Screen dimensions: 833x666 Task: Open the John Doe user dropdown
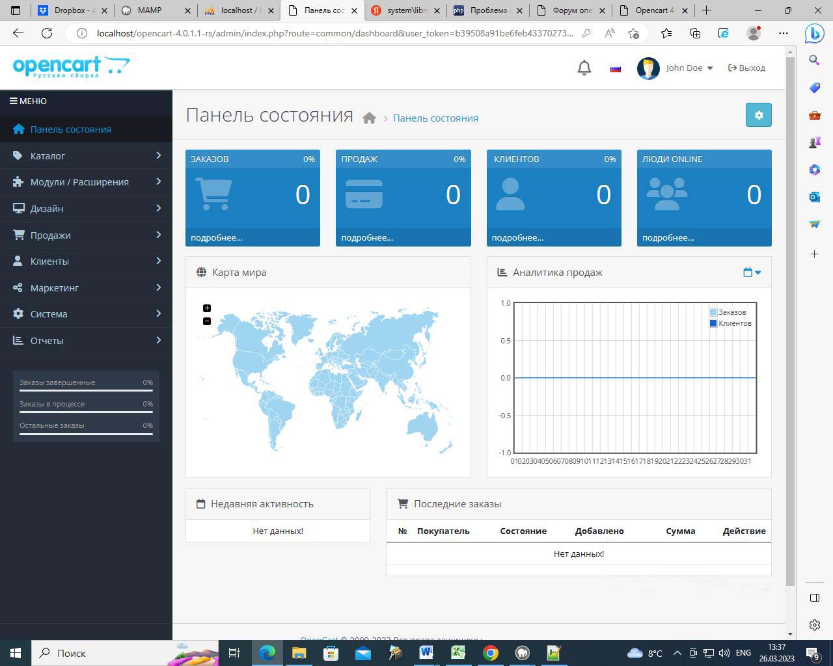[689, 68]
